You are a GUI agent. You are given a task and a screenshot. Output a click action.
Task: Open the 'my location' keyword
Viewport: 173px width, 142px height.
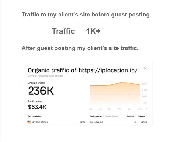[x=96, y=122]
